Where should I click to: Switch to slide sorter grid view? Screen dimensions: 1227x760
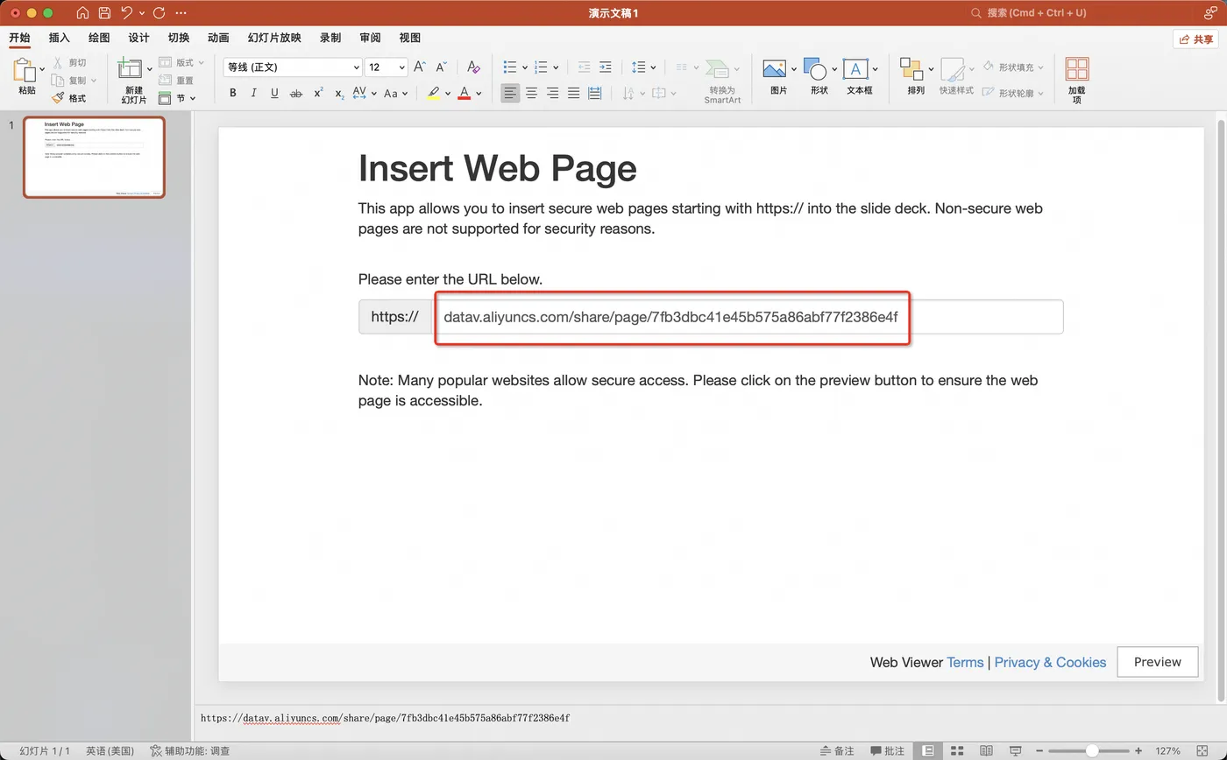coord(957,750)
